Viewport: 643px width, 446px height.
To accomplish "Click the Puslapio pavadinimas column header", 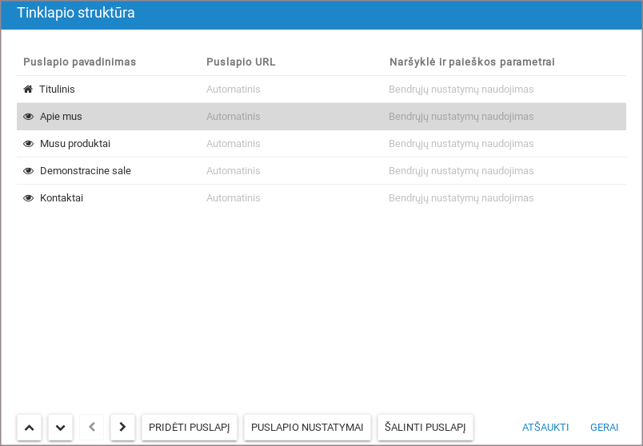I will pyautogui.click(x=80, y=62).
